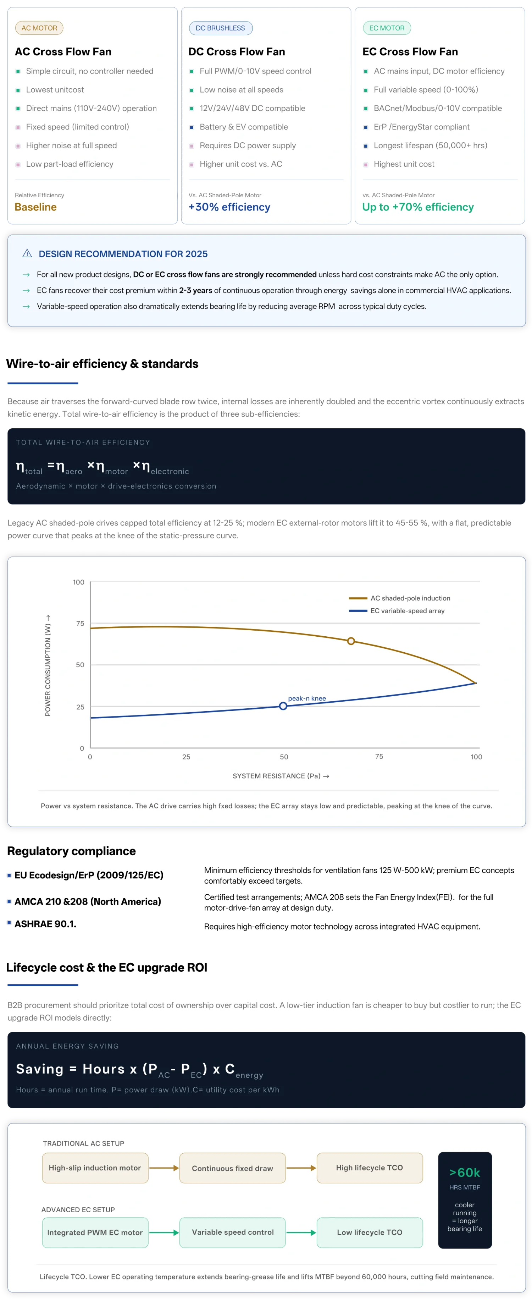The width and height of the screenshot is (532, 1306).
Task: Click the 'ADVANCED EC SETUP' label
Action: point(78,1210)
